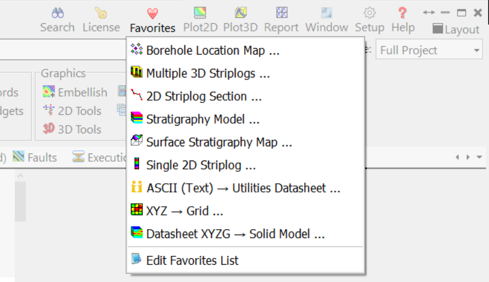This screenshot has width=489, height=282.
Task: Open the Setup gear menu
Action: [x=370, y=20]
